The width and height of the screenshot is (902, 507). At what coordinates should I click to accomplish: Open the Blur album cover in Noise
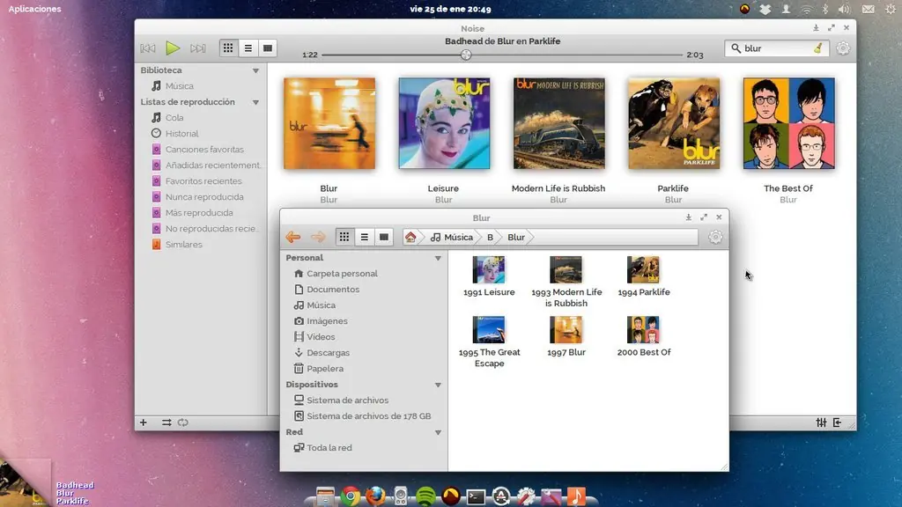329,123
